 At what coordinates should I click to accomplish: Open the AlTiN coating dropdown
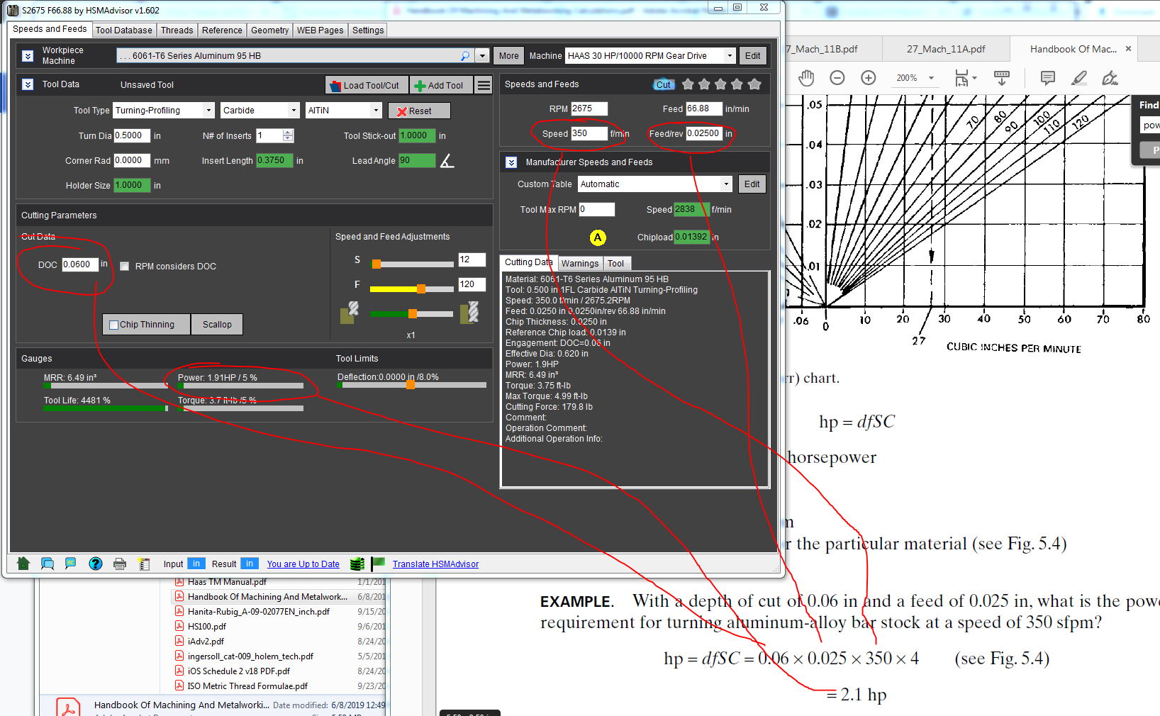click(377, 110)
